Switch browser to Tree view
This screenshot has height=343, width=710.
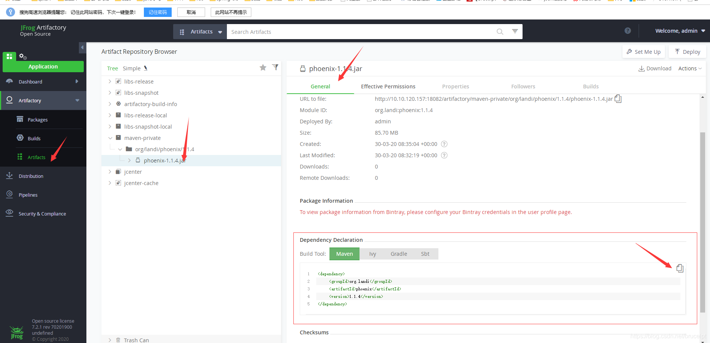(x=112, y=68)
